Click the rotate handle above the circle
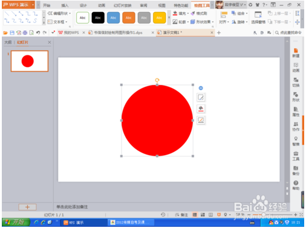Screen dimensions: 306x228 pyautogui.click(x=157, y=80)
